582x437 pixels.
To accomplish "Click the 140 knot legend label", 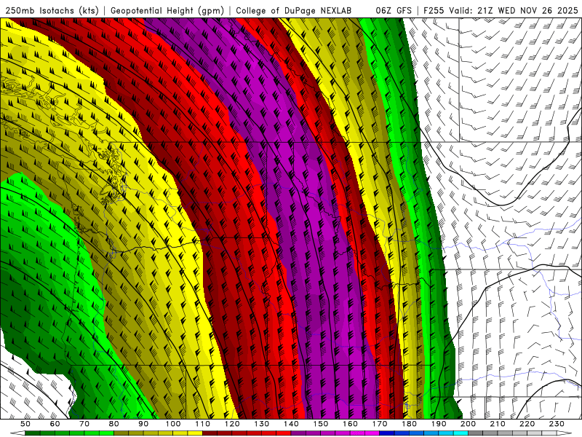I will point(291,424).
